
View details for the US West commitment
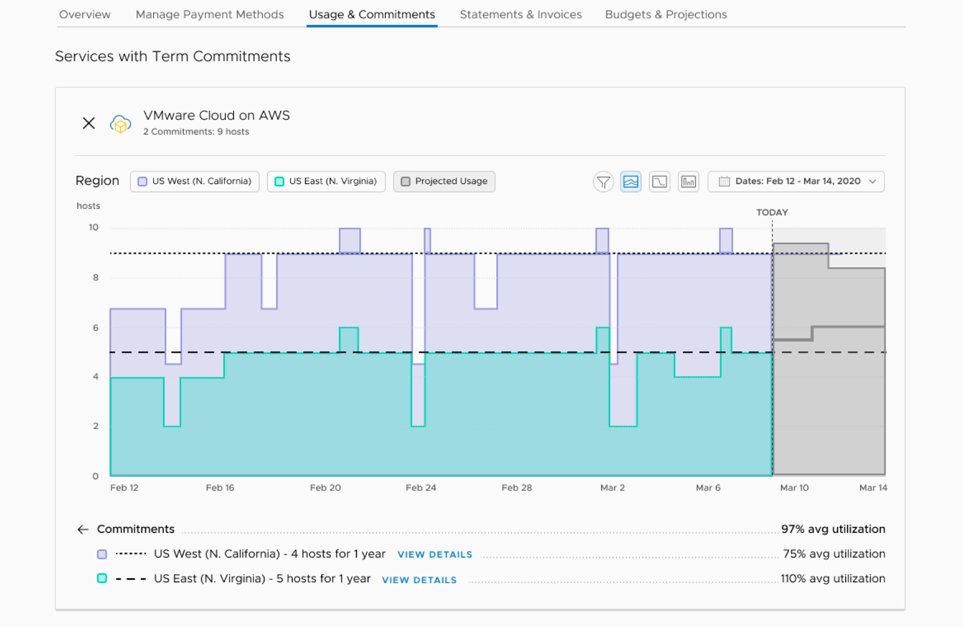pyautogui.click(x=435, y=554)
